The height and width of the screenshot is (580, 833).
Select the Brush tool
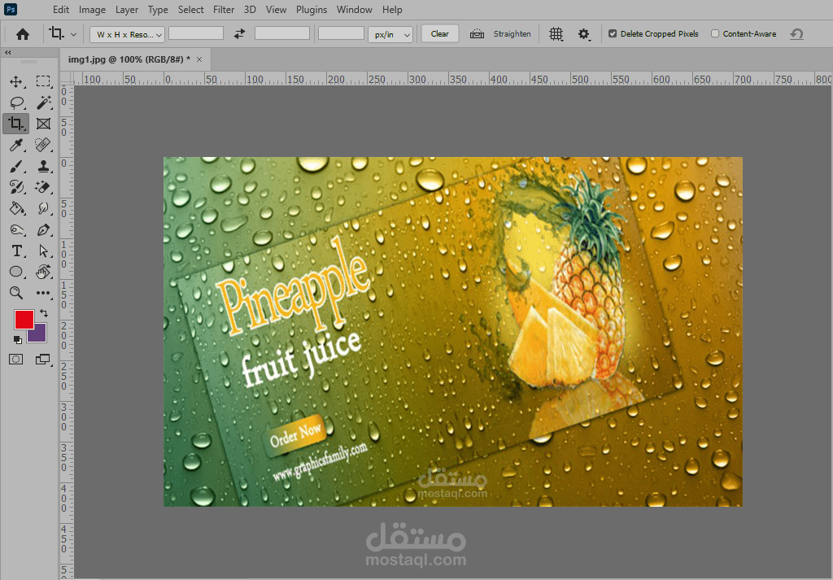[x=16, y=166]
